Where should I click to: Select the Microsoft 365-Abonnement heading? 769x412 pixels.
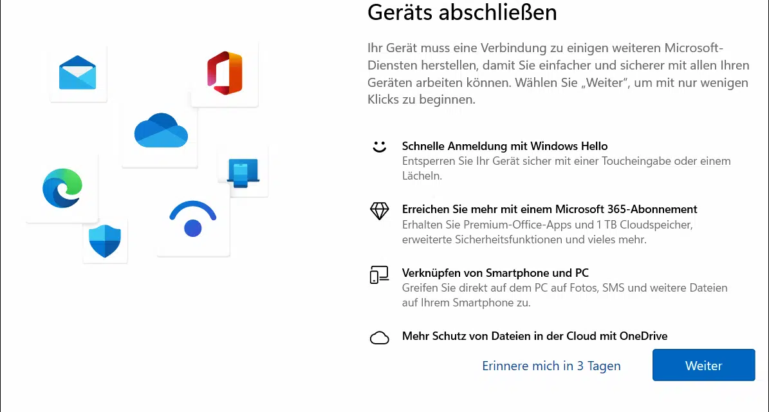tap(550, 209)
